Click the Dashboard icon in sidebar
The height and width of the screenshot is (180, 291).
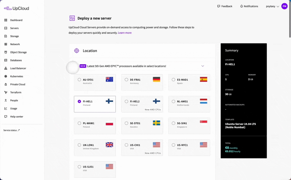click(x=6, y=20)
